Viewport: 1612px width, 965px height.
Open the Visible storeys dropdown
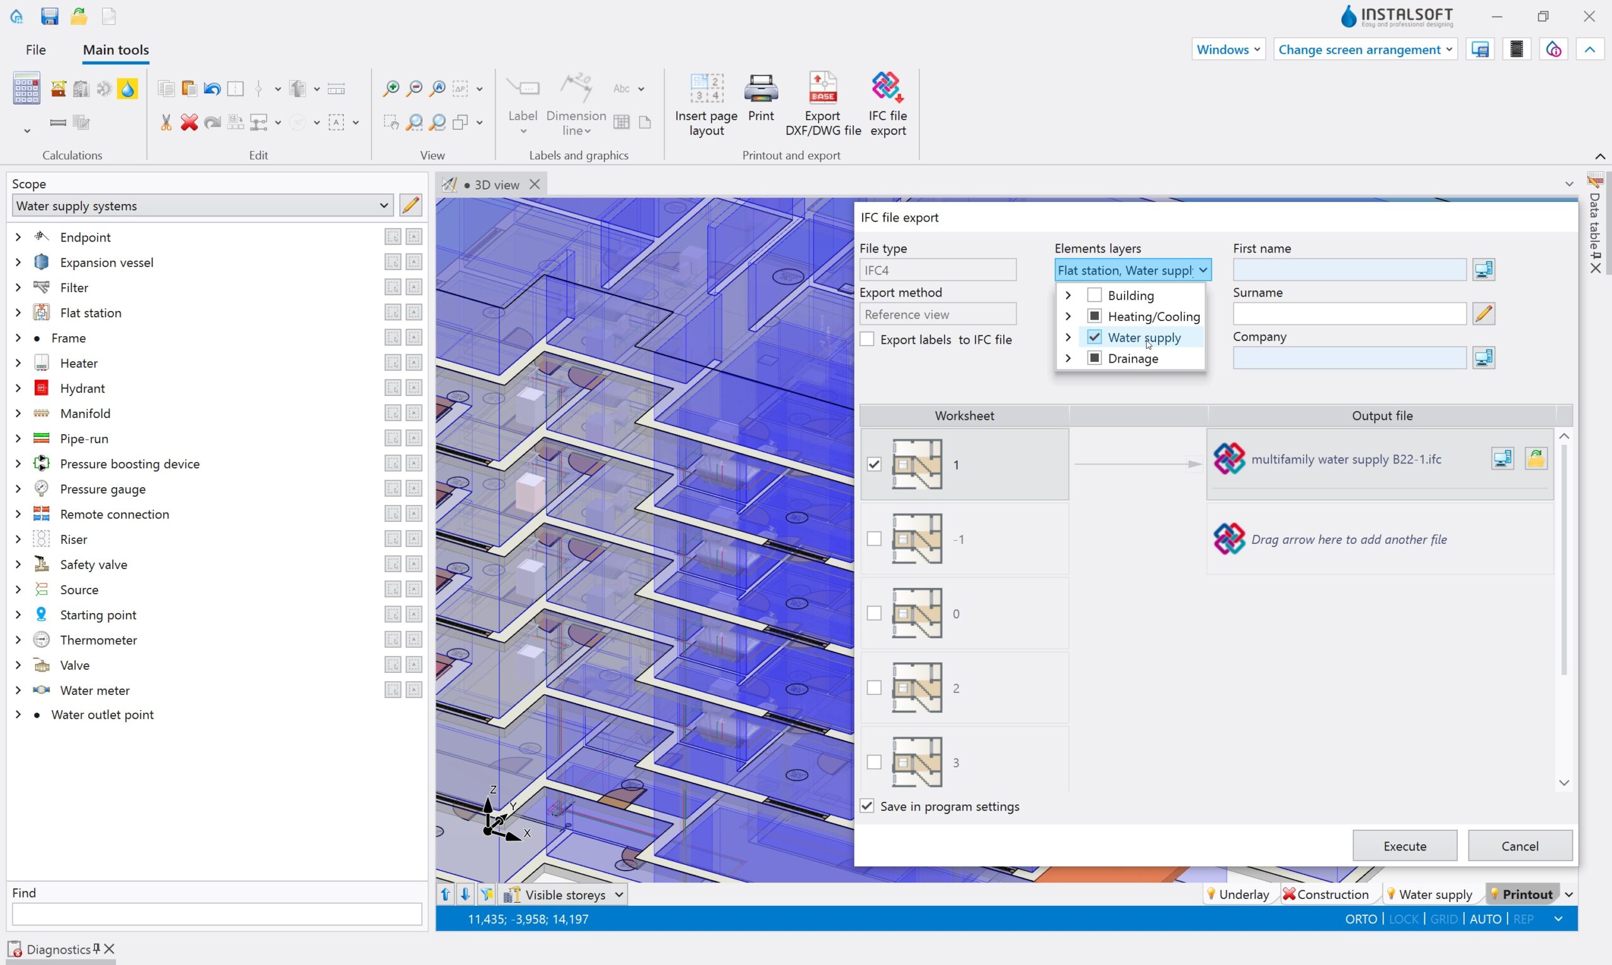[618, 894]
